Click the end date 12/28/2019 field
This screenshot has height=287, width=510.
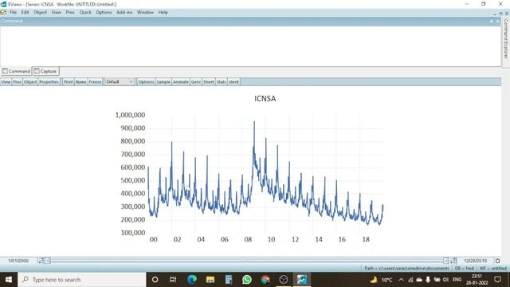(x=476, y=261)
